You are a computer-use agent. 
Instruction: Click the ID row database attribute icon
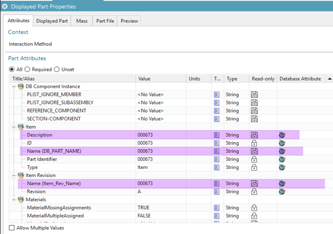point(282,143)
